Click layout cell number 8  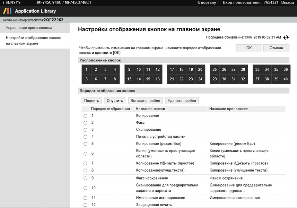point(115,79)
